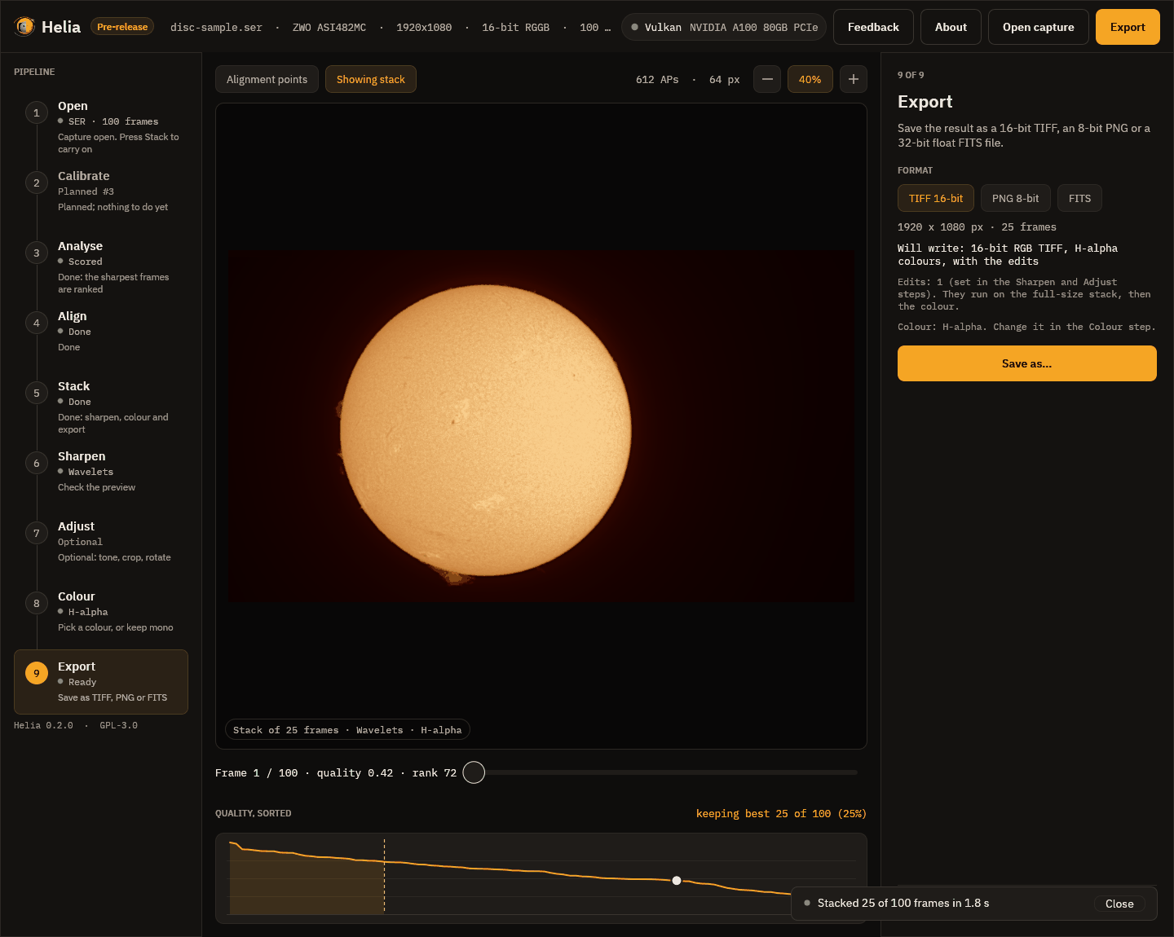
Task: Click the frame slider handle
Action: pos(474,772)
